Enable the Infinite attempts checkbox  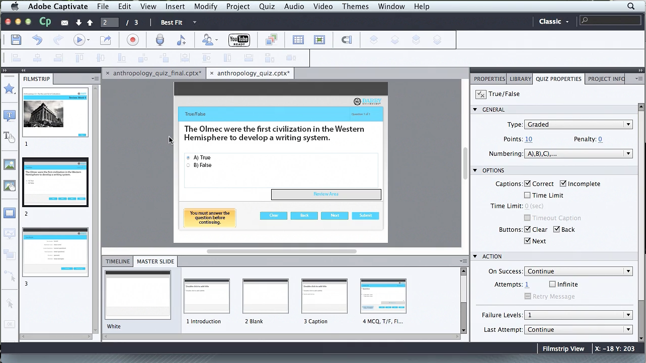(552, 285)
